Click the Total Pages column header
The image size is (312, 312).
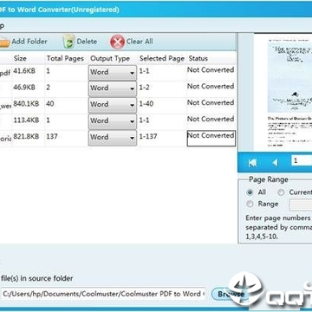tap(65, 58)
